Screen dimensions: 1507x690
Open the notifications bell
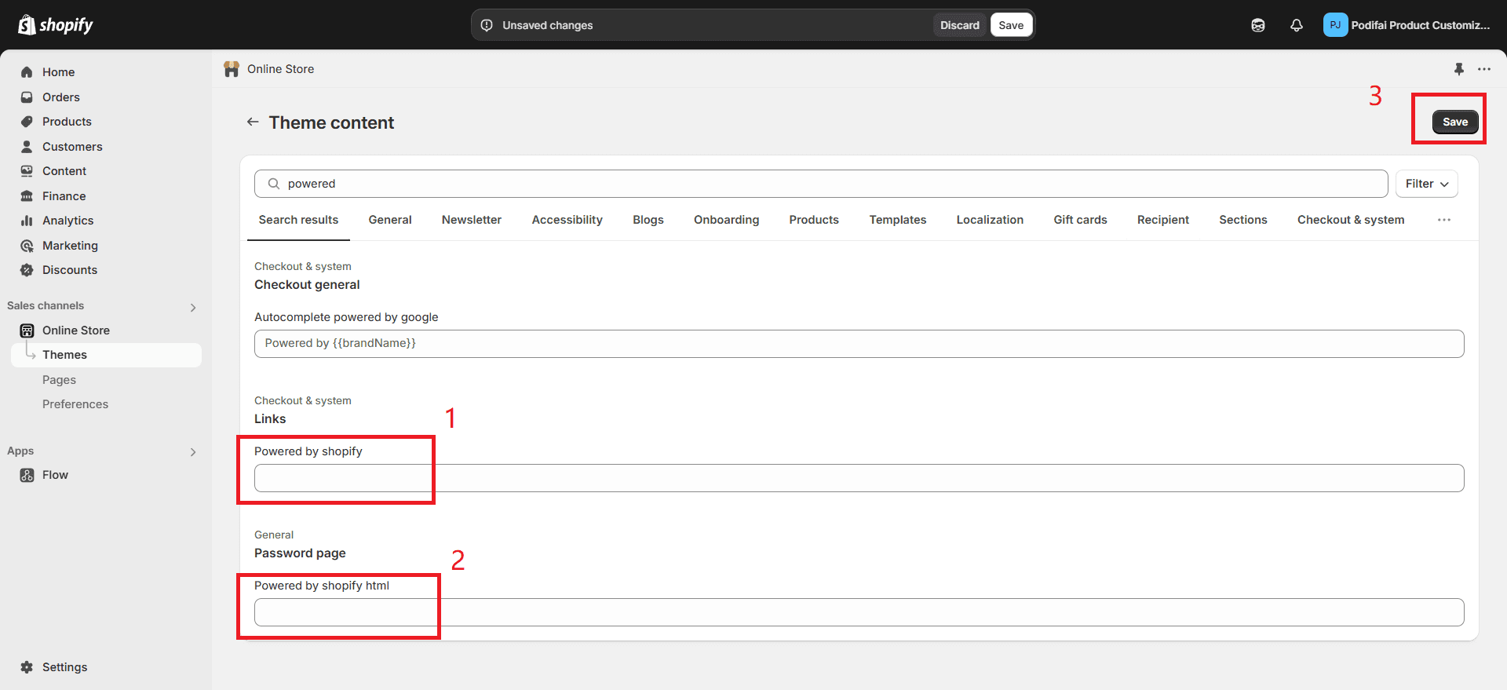(x=1297, y=25)
